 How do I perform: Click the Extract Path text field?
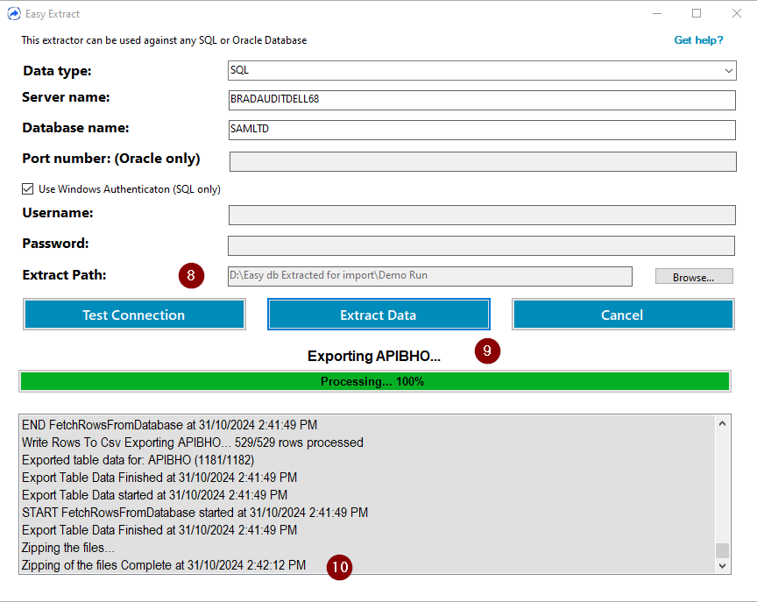point(429,276)
